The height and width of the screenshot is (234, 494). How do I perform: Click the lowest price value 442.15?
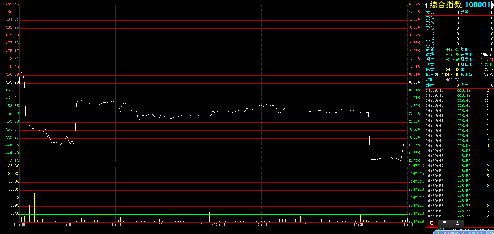point(487,65)
